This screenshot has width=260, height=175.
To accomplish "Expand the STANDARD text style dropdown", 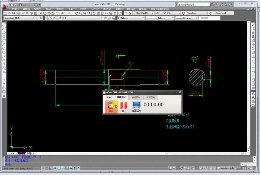I will 143,13.
